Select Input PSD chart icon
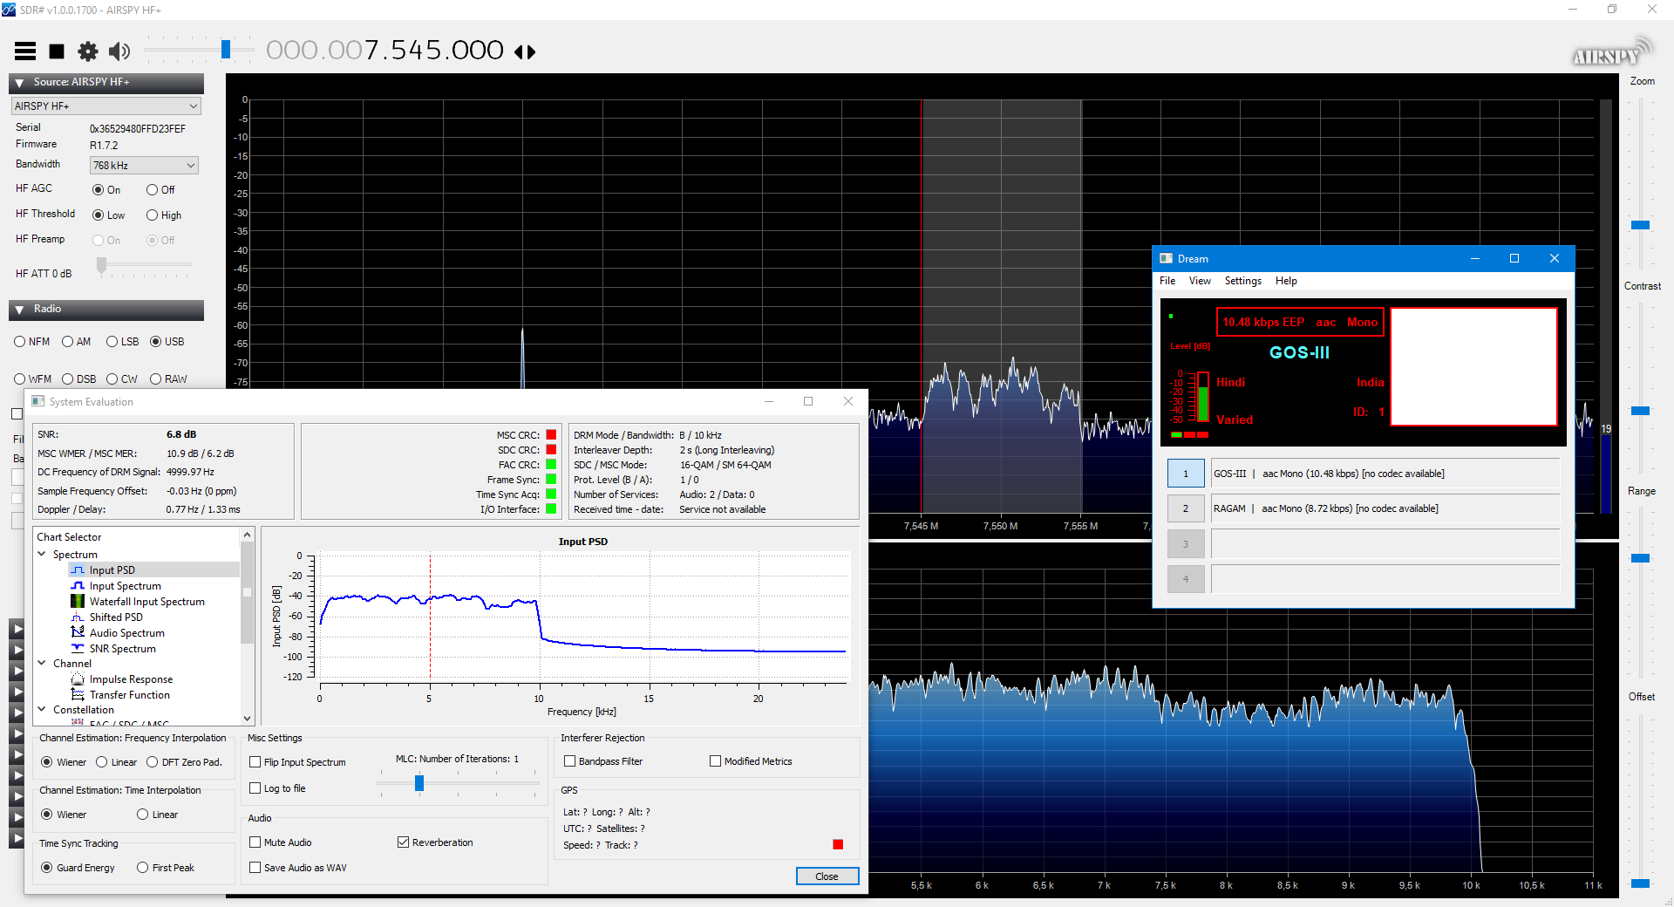Viewport: 1674px width, 907px height. (x=78, y=570)
